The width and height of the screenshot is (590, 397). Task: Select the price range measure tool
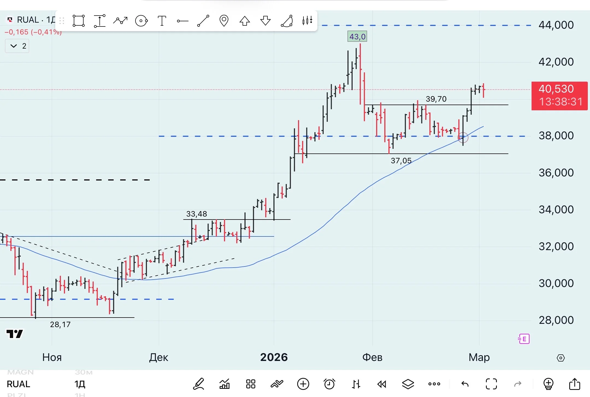click(x=100, y=21)
